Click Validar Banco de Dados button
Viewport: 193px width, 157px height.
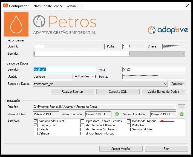163,92
